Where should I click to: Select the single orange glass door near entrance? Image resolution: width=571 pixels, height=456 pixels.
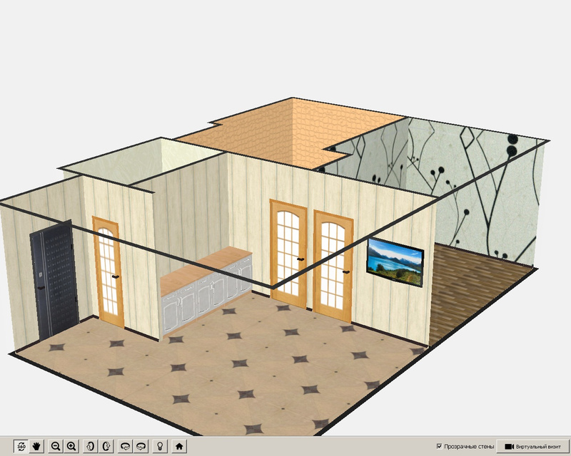[108, 272]
